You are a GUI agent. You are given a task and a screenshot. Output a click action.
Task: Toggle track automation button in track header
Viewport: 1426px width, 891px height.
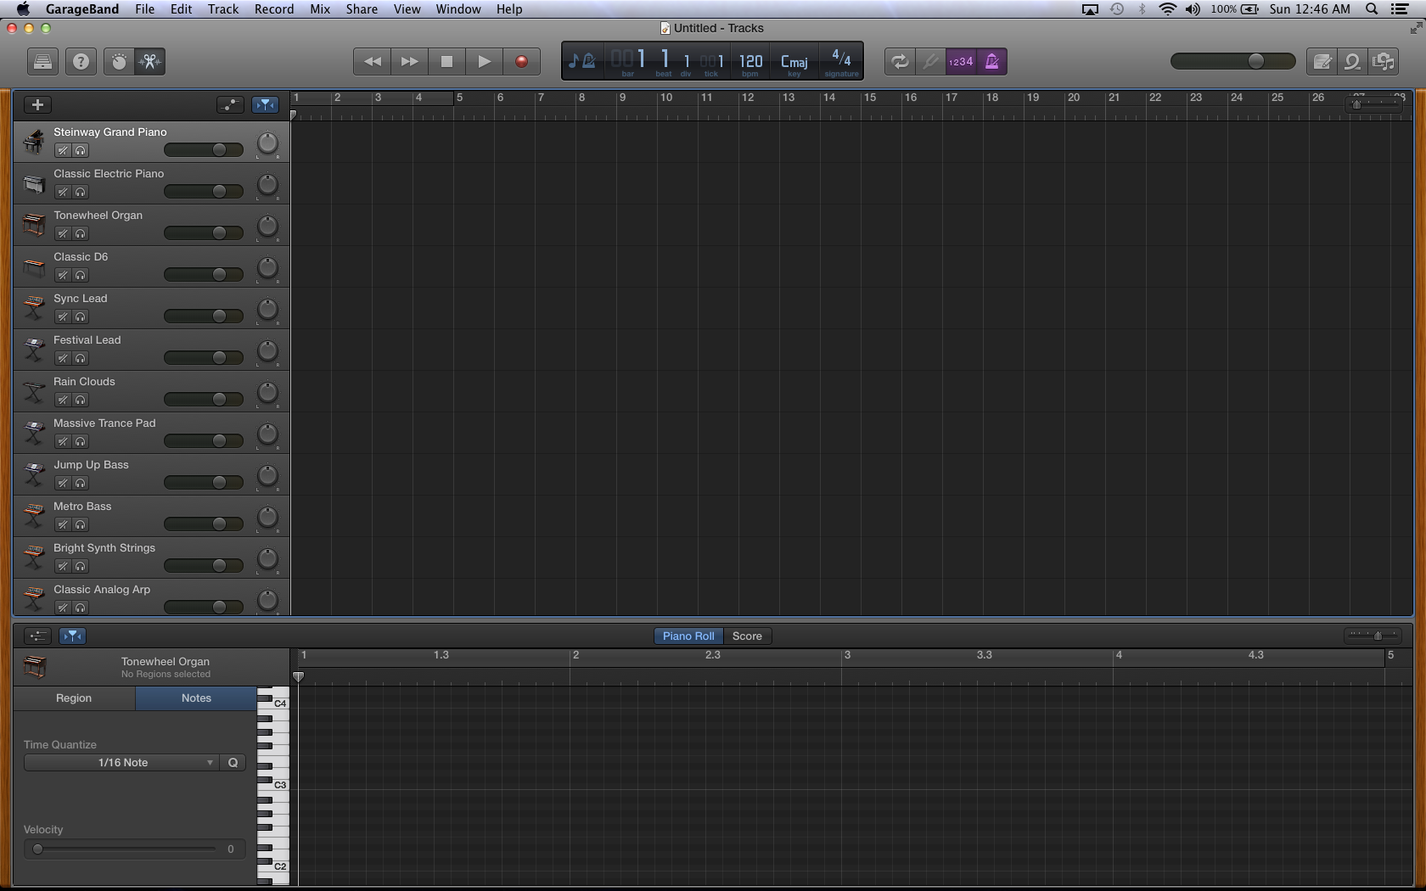(230, 104)
